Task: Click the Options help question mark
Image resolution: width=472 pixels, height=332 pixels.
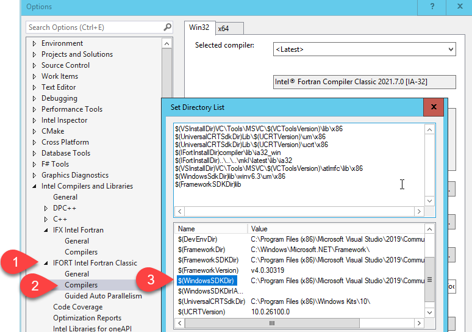Action: (432, 6)
